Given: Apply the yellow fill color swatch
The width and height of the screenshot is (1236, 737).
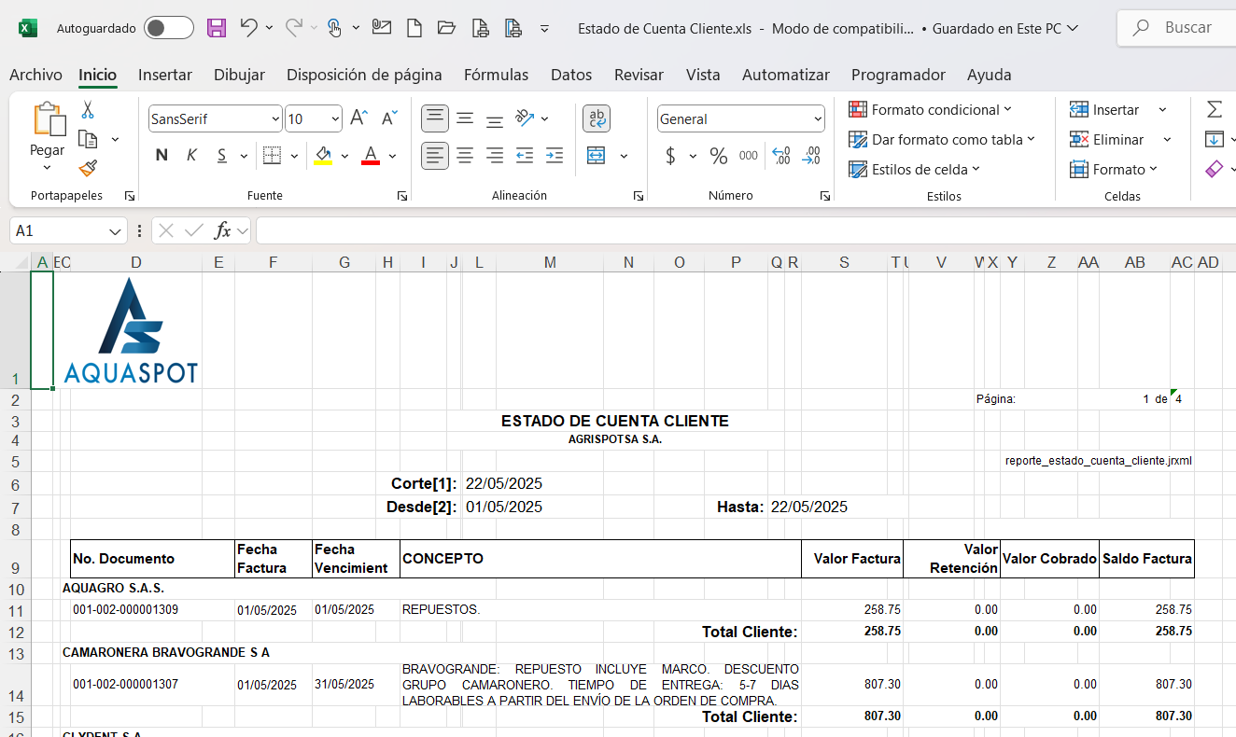Looking at the screenshot, I should click(323, 156).
